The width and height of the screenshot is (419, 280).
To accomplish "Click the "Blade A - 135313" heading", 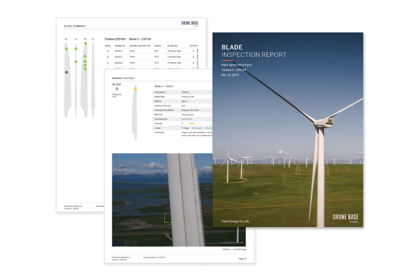I will point(164,86).
